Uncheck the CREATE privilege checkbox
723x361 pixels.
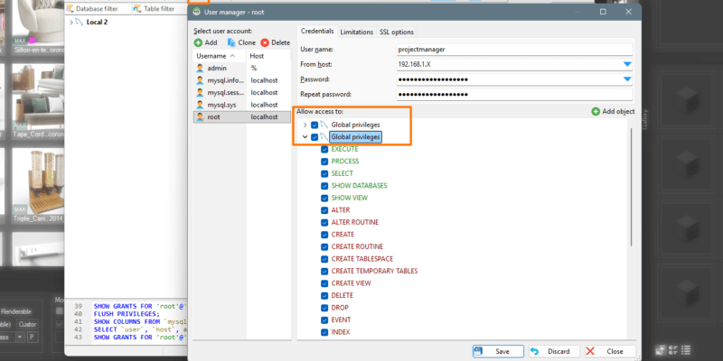[324, 235]
